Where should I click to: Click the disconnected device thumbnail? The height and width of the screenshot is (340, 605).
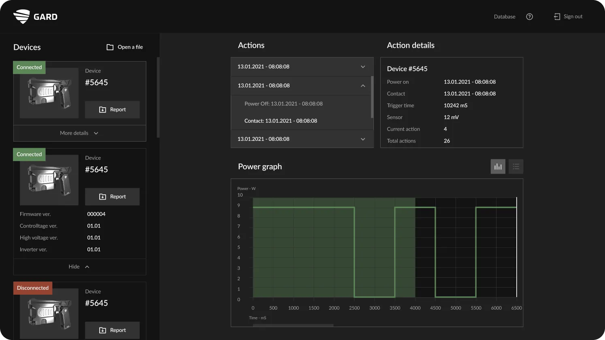pos(49,314)
